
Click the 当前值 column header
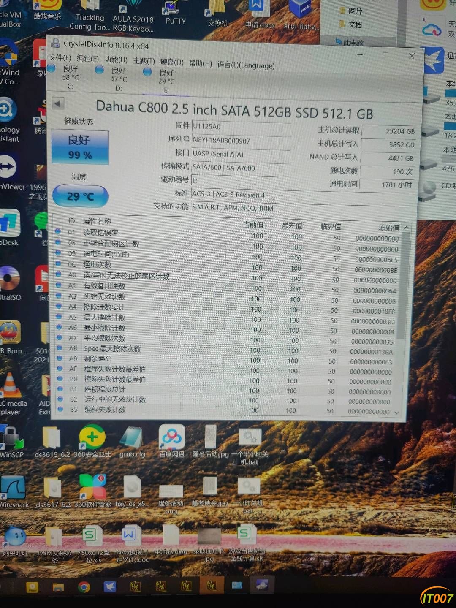(x=253, y=225)
